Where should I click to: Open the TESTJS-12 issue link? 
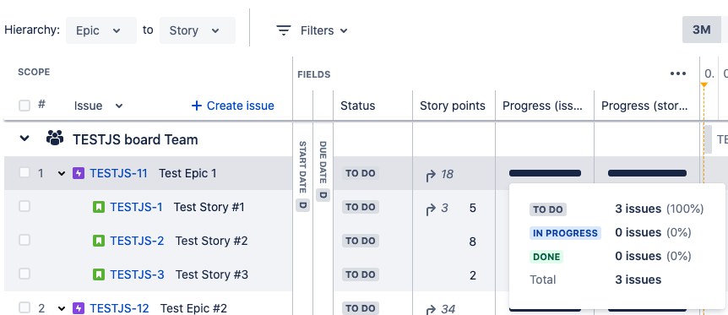click(x=119, y=308)
